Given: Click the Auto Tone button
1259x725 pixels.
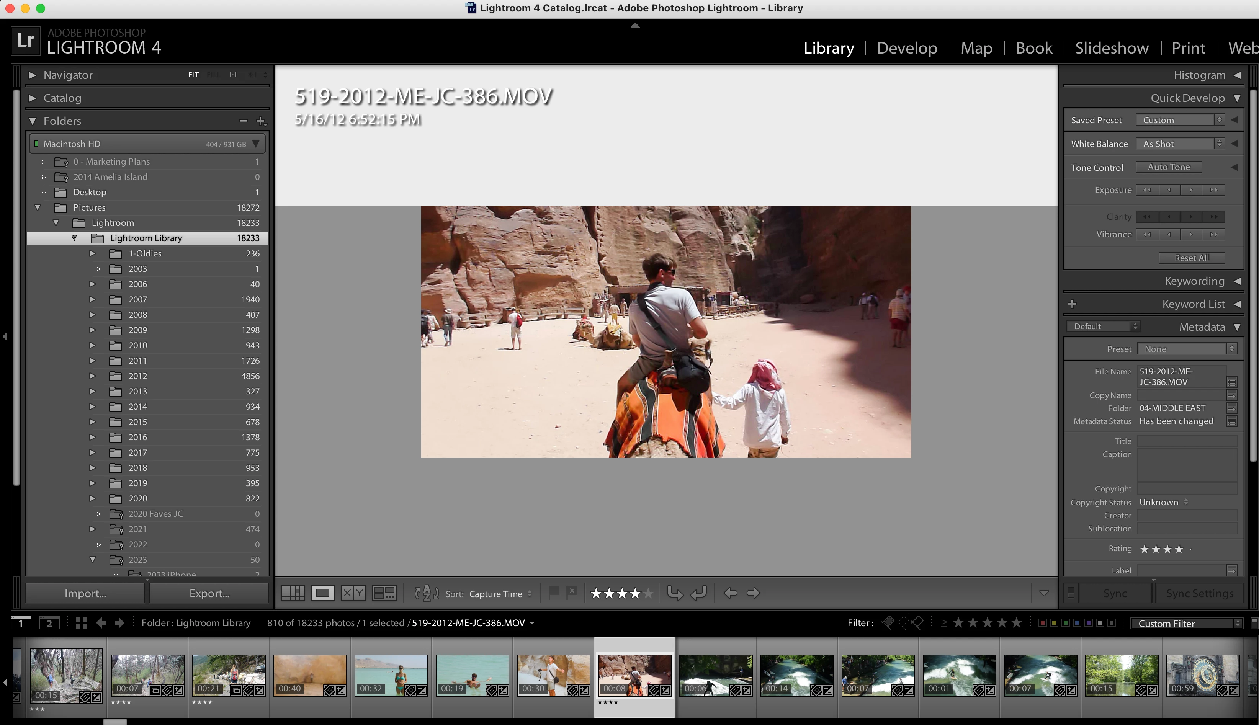Looking at the screenshot, I should pos(1168,167).
